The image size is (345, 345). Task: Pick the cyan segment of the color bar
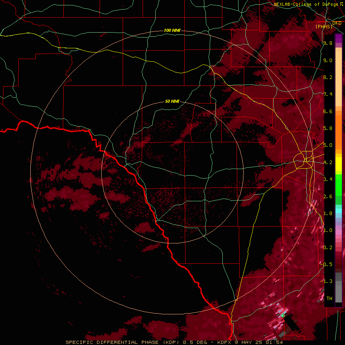(338, 211)
